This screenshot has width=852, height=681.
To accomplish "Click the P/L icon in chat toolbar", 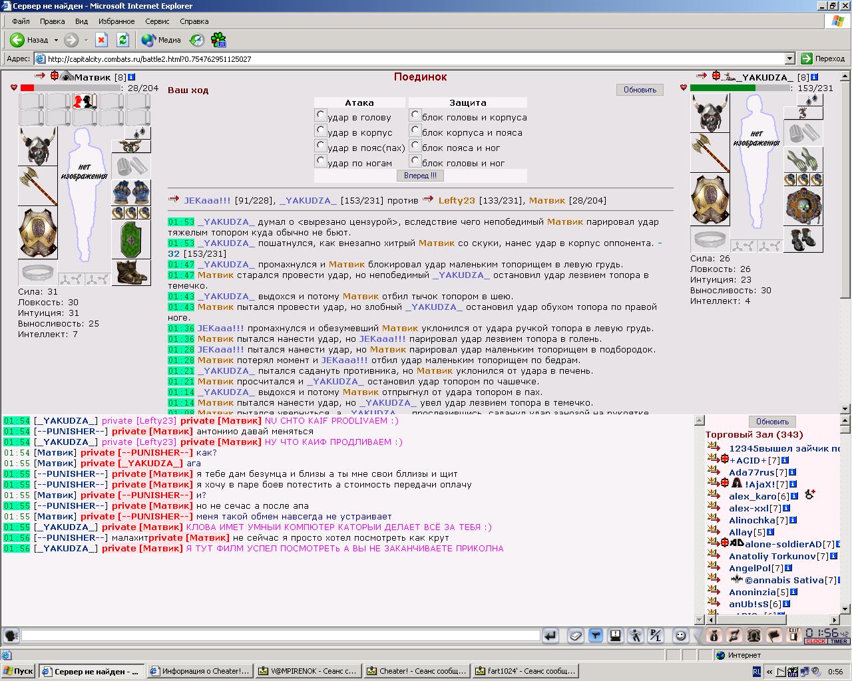I will [656, 636].
